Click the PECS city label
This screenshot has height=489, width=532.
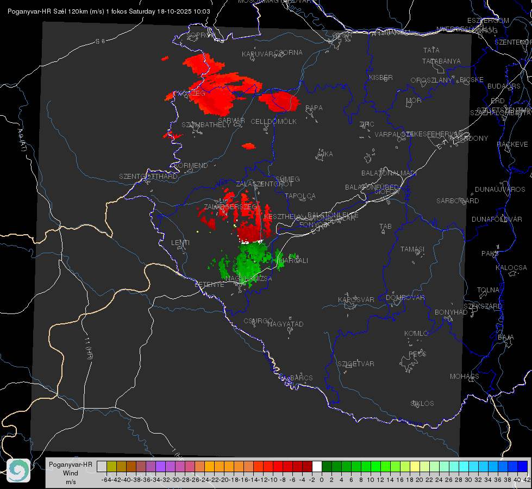417,354
